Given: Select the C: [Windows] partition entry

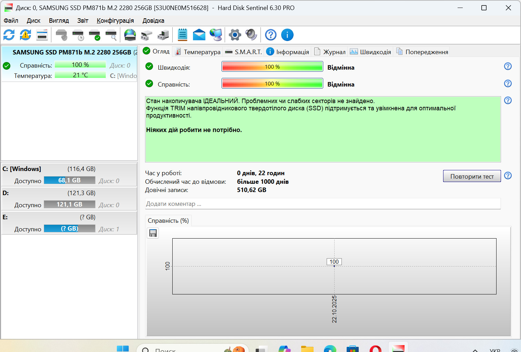Looking at the screenshot, I should coord(69,175).
